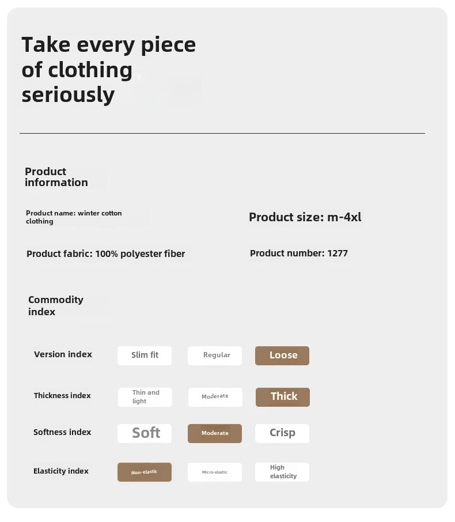The height and width of the screenshot is (522, 455).
Task: Select the Non-elastic option
Action: click(x=145, y=472)
